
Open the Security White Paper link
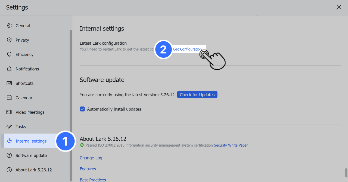(x=231, y=145)
